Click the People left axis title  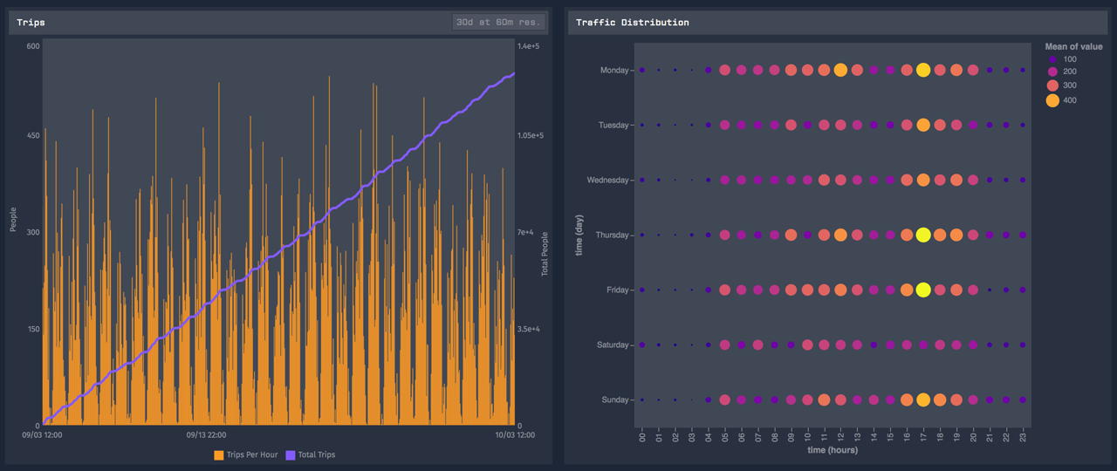point(13,219)
